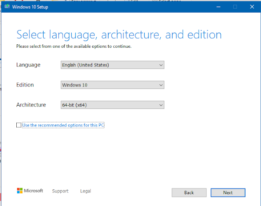Open the Architecture dropdown
The width and height of the screenshot is (261, 206).
pyautogui.click(x=113, y=105)
